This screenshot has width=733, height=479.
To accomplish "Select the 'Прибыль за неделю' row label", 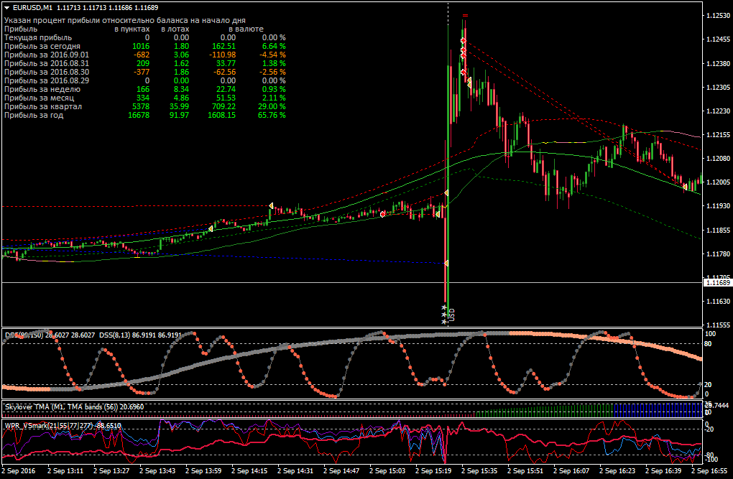I will (x=42, y=89).
